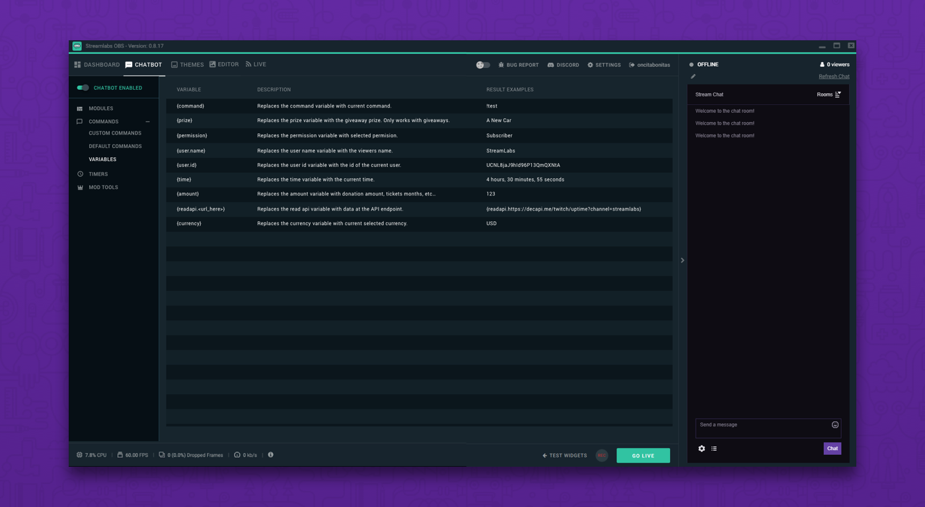Open Modules in the chatbot sidebar
The height and width of the screenshot is (507, 925).
tap(100, 108)
